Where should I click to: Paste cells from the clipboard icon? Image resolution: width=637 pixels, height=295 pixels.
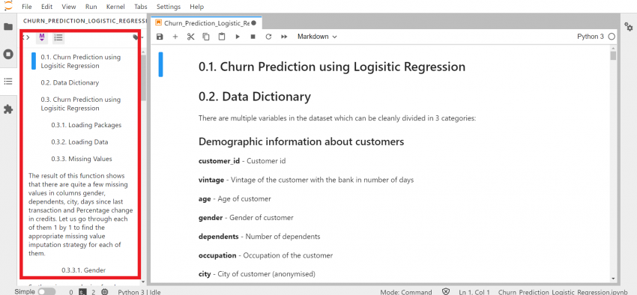[221, 37]
